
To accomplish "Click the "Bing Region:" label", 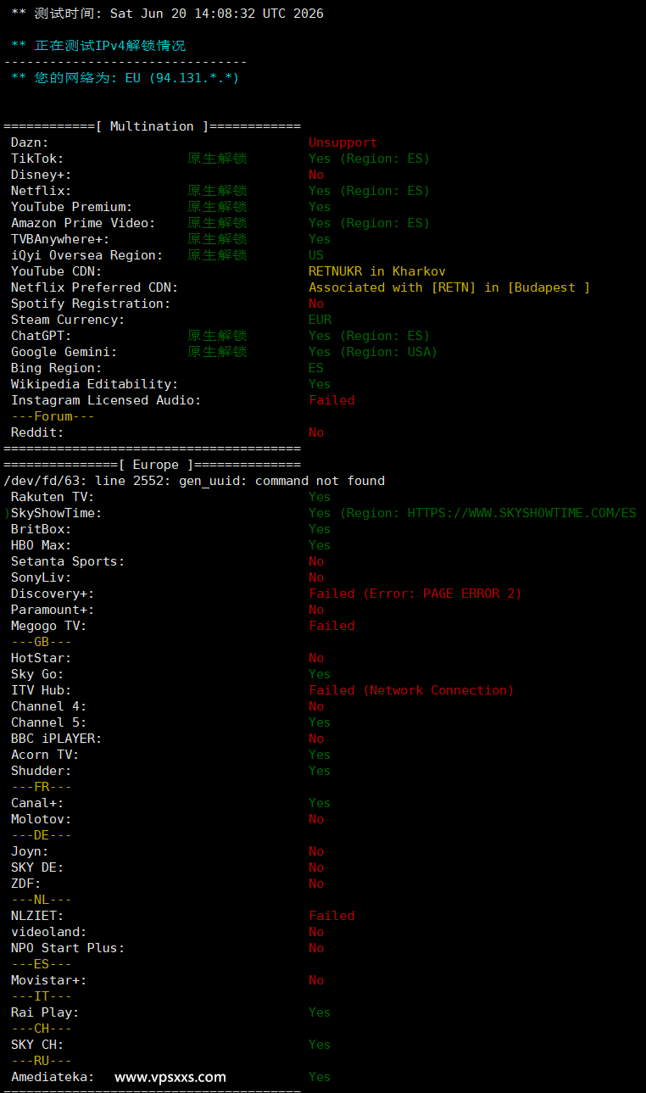I will pos(57,368).
